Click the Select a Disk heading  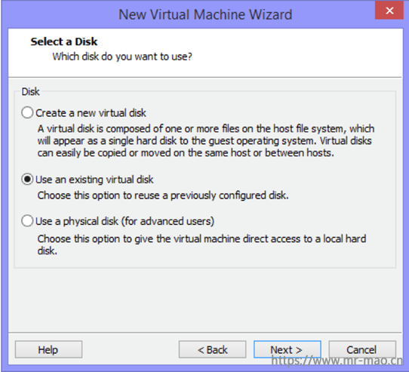click(x=64, y=42)
